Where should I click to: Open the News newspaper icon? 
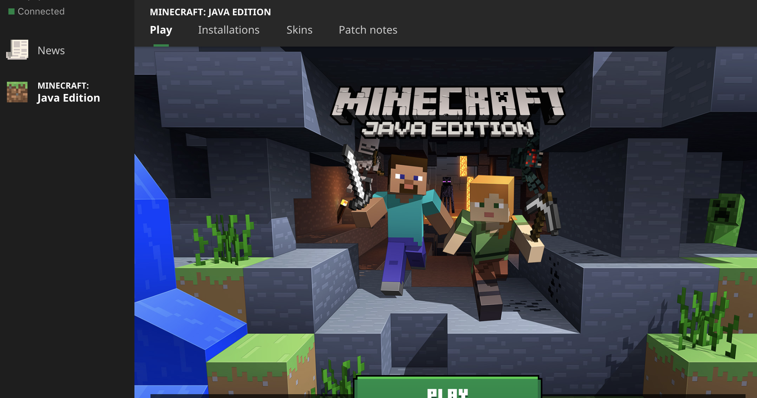pyautogui.click(x=17, y=50)
